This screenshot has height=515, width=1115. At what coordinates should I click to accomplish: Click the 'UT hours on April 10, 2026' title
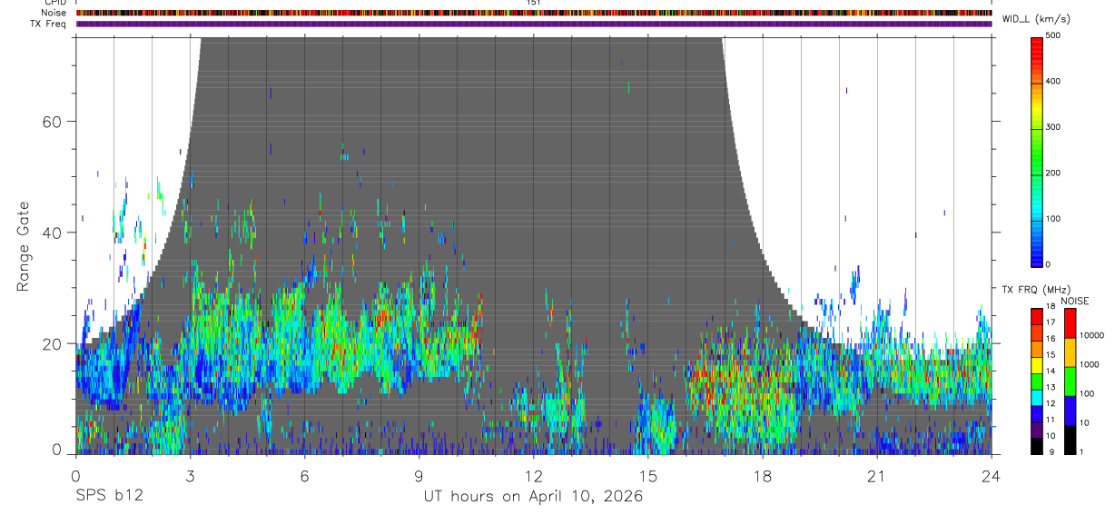coord(533,497)
